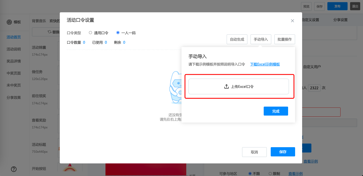Select the 一人一码 radio option
Screen dimensions: 363x176
coord(118,33)
